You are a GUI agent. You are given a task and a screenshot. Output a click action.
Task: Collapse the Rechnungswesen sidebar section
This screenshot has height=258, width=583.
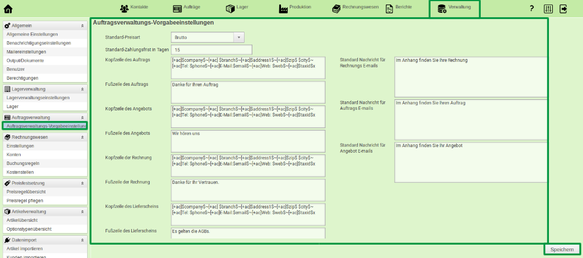(83, 137)
